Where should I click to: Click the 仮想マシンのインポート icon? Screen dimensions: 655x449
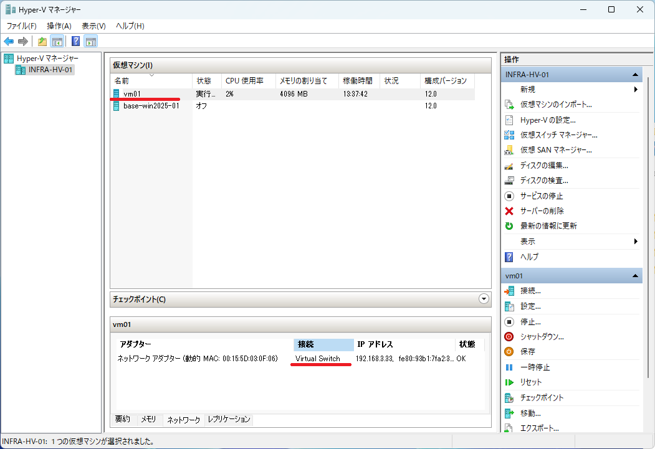click(x=509, y=105)
